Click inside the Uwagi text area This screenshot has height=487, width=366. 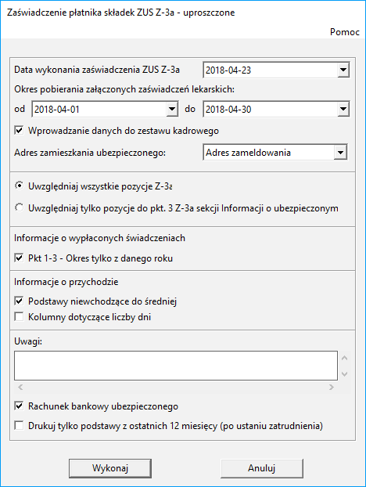(x=176, y=366)
